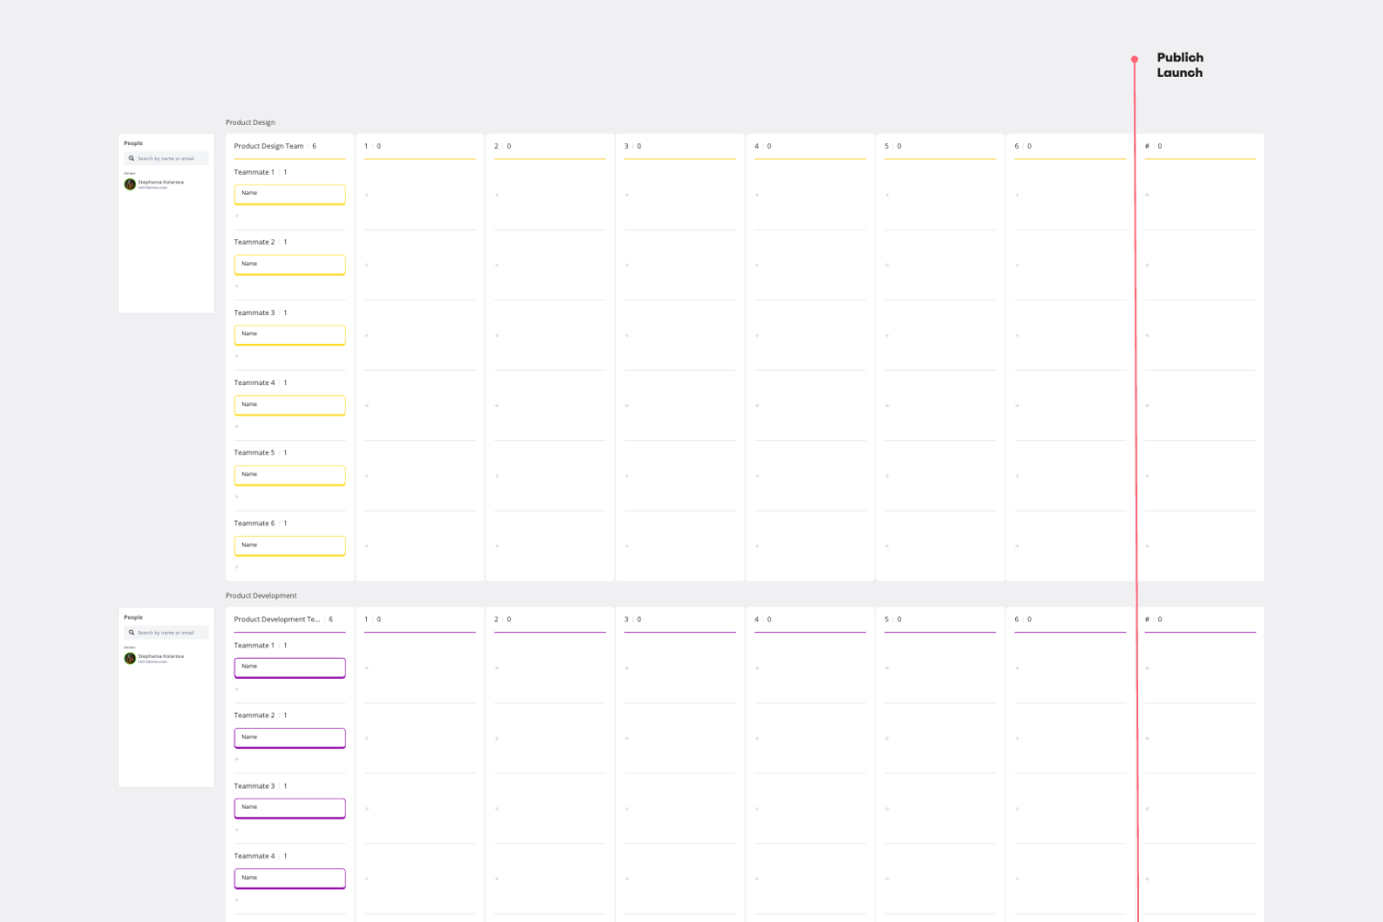Click the lower People panel search field

(x=166, y=633)
